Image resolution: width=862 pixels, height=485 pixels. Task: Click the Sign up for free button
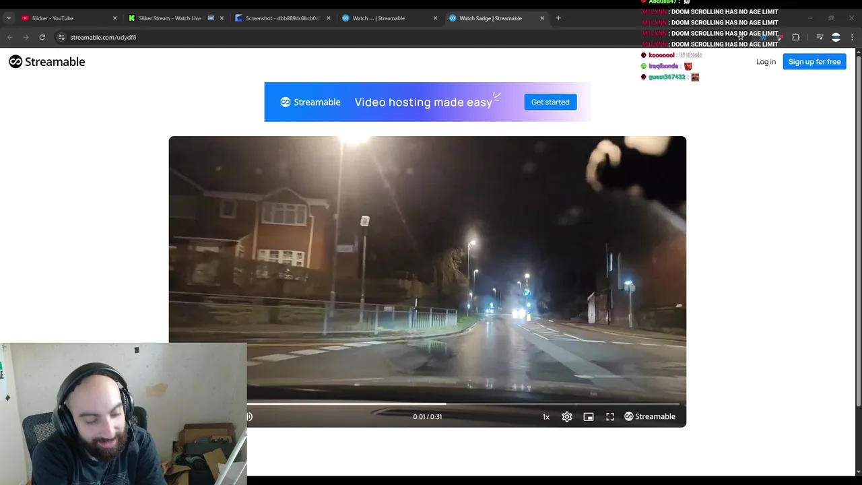pyautogui.click(x=814, y=61)
